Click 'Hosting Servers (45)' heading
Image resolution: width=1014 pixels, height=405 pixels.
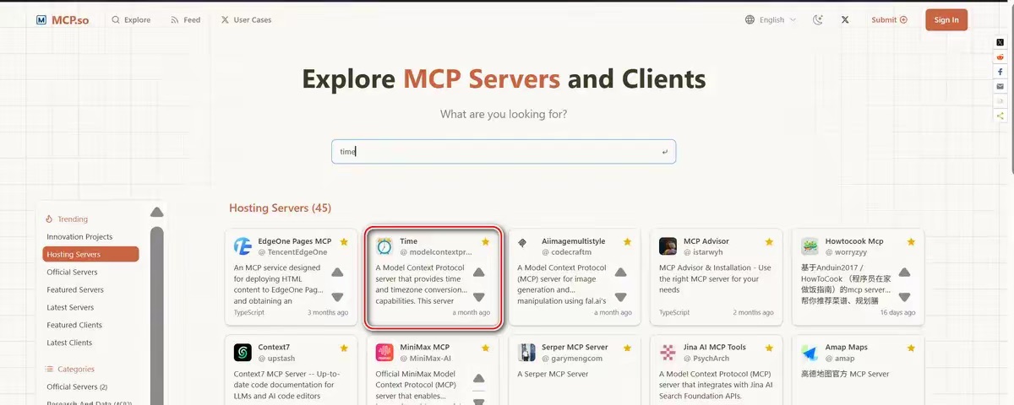[280, 208]
